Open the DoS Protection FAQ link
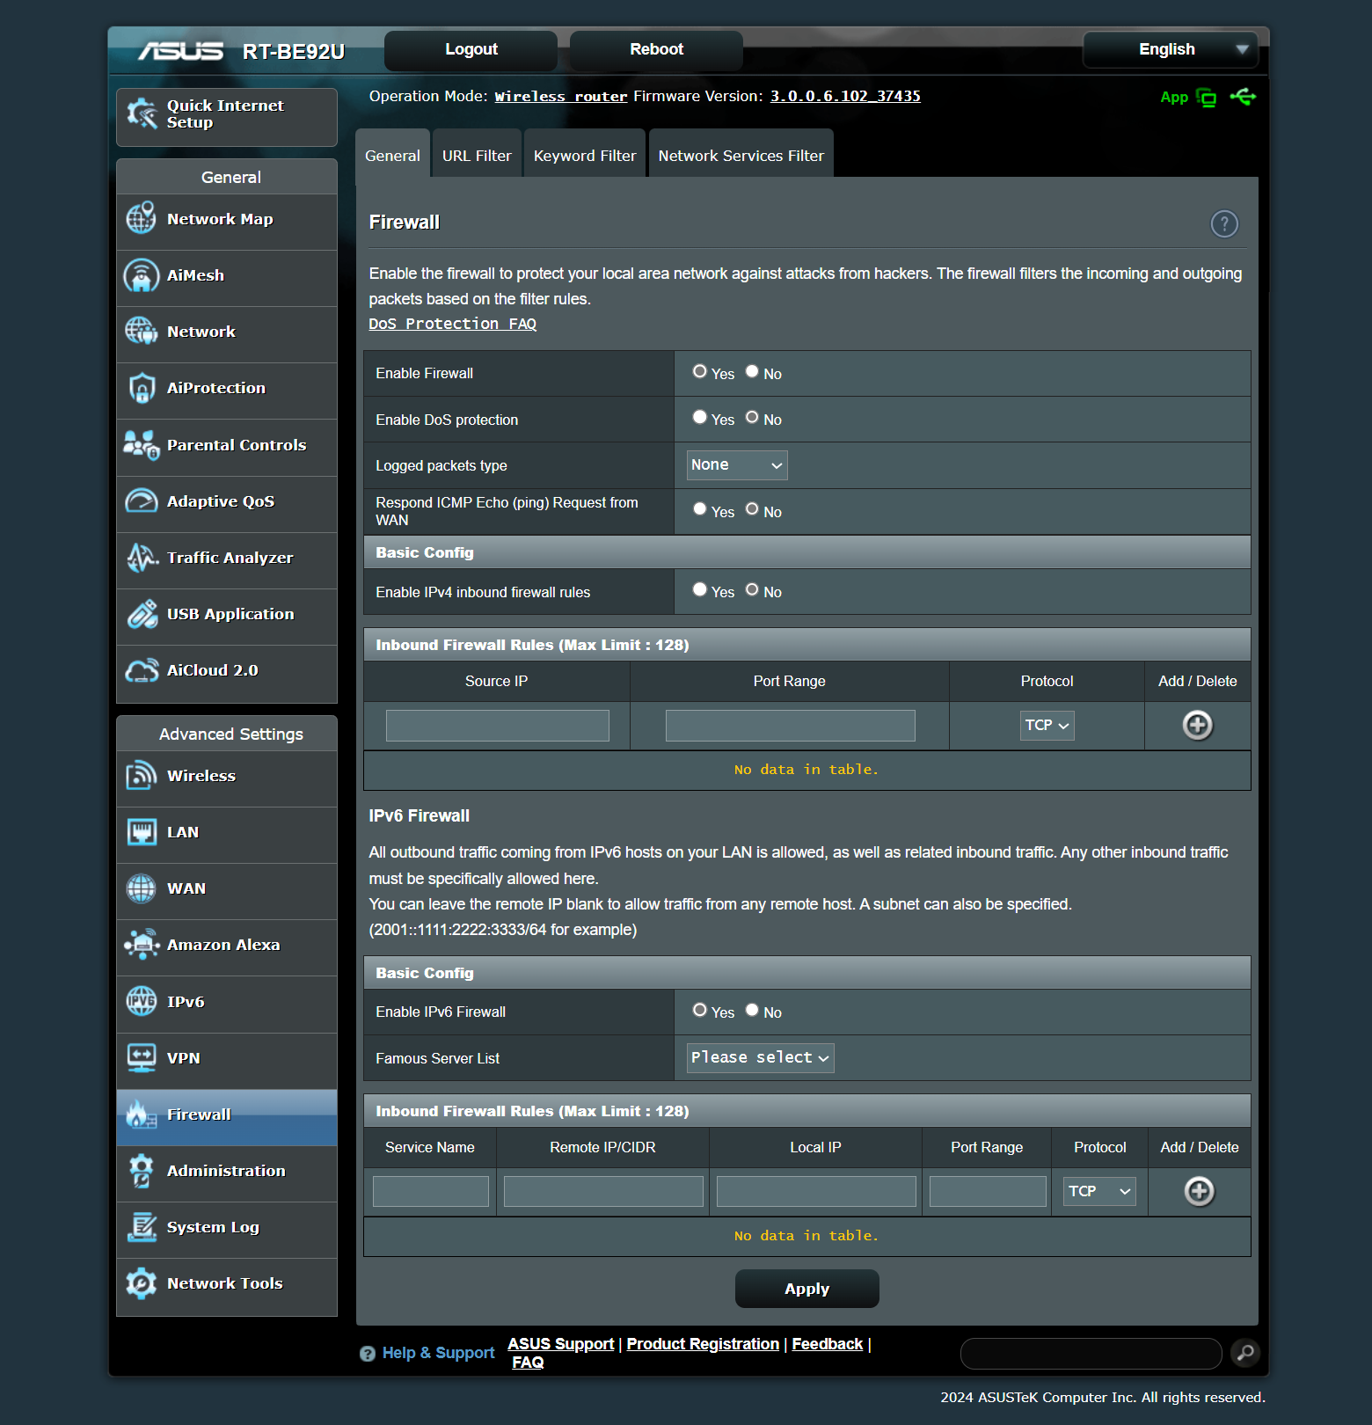Image resolution: width=1372 pixels, height=1425 pixels. (x=453, y=324)
